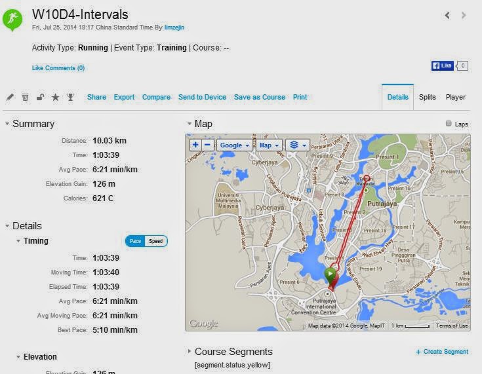Click the padlock privacy icon
Viewport: 482px width, 374px height.
40,98
